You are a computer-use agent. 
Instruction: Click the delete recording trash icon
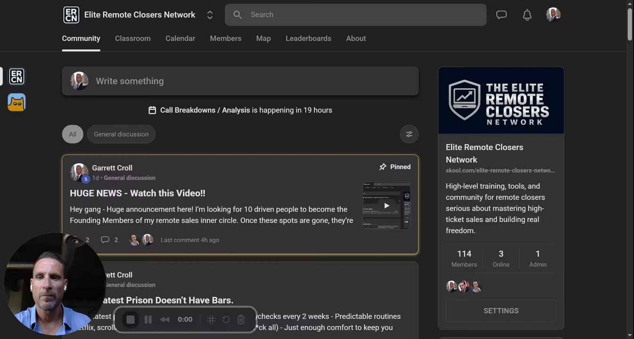241,320
